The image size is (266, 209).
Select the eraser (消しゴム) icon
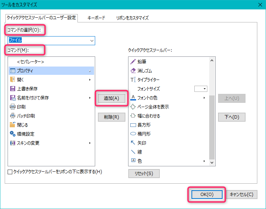point(133,71)
